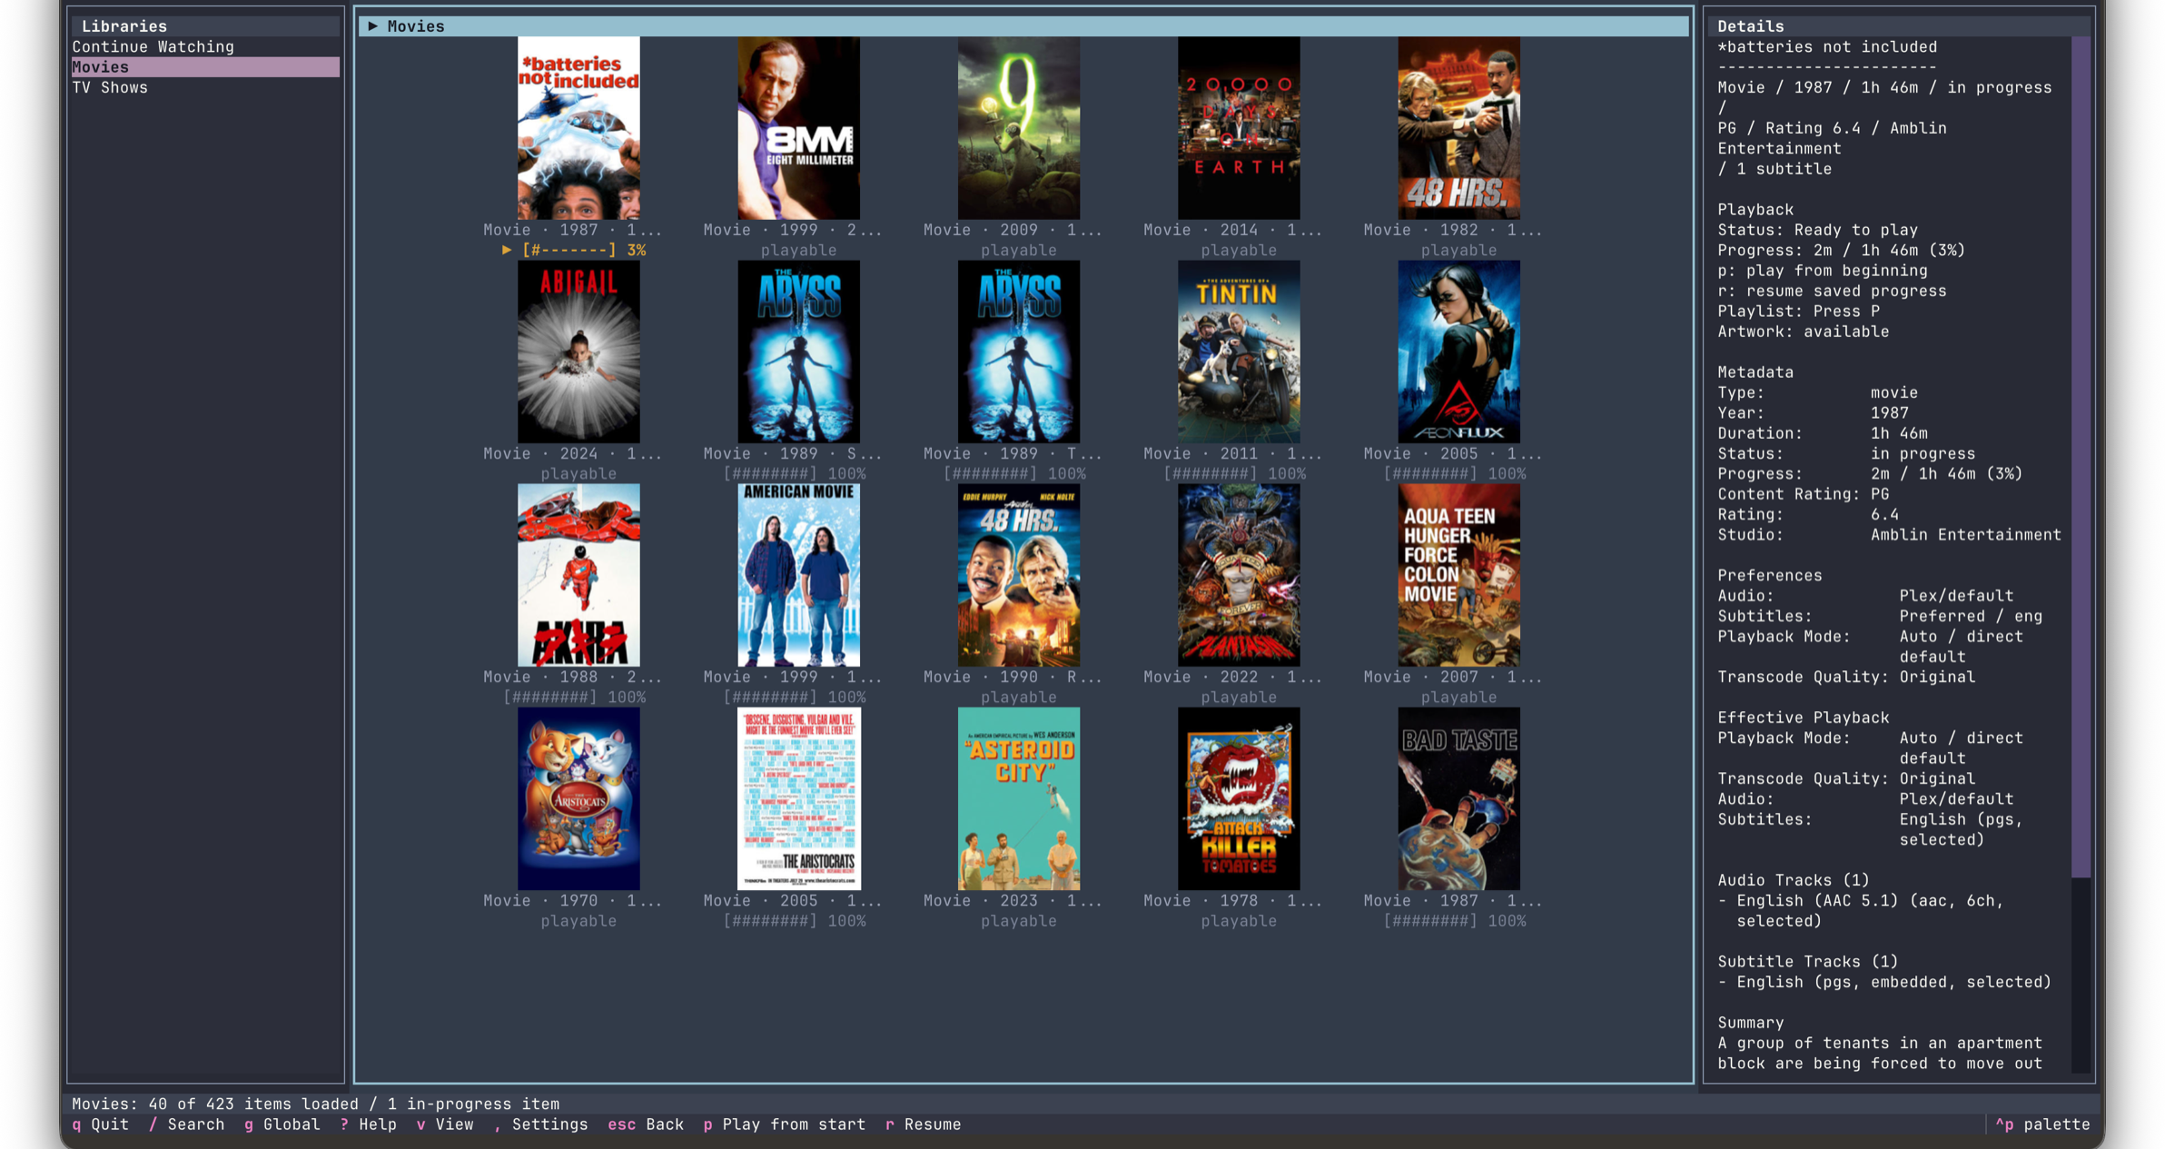Viewport: 2165px width, 1149px height.
Task: Select the 2022 Plantasm poster
Action: pos(1239,575)
